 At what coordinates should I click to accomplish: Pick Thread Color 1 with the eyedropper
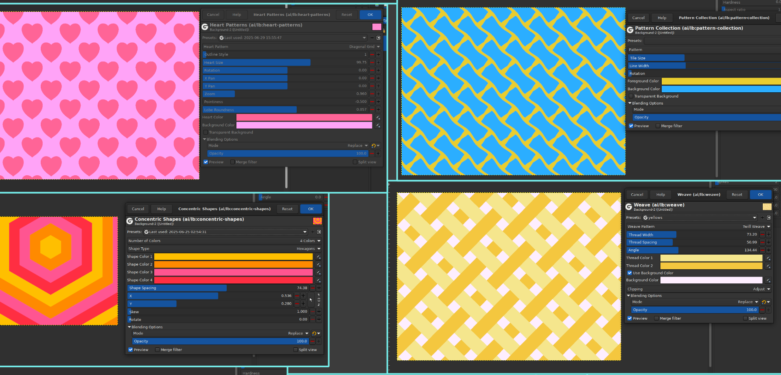point(768,258)
